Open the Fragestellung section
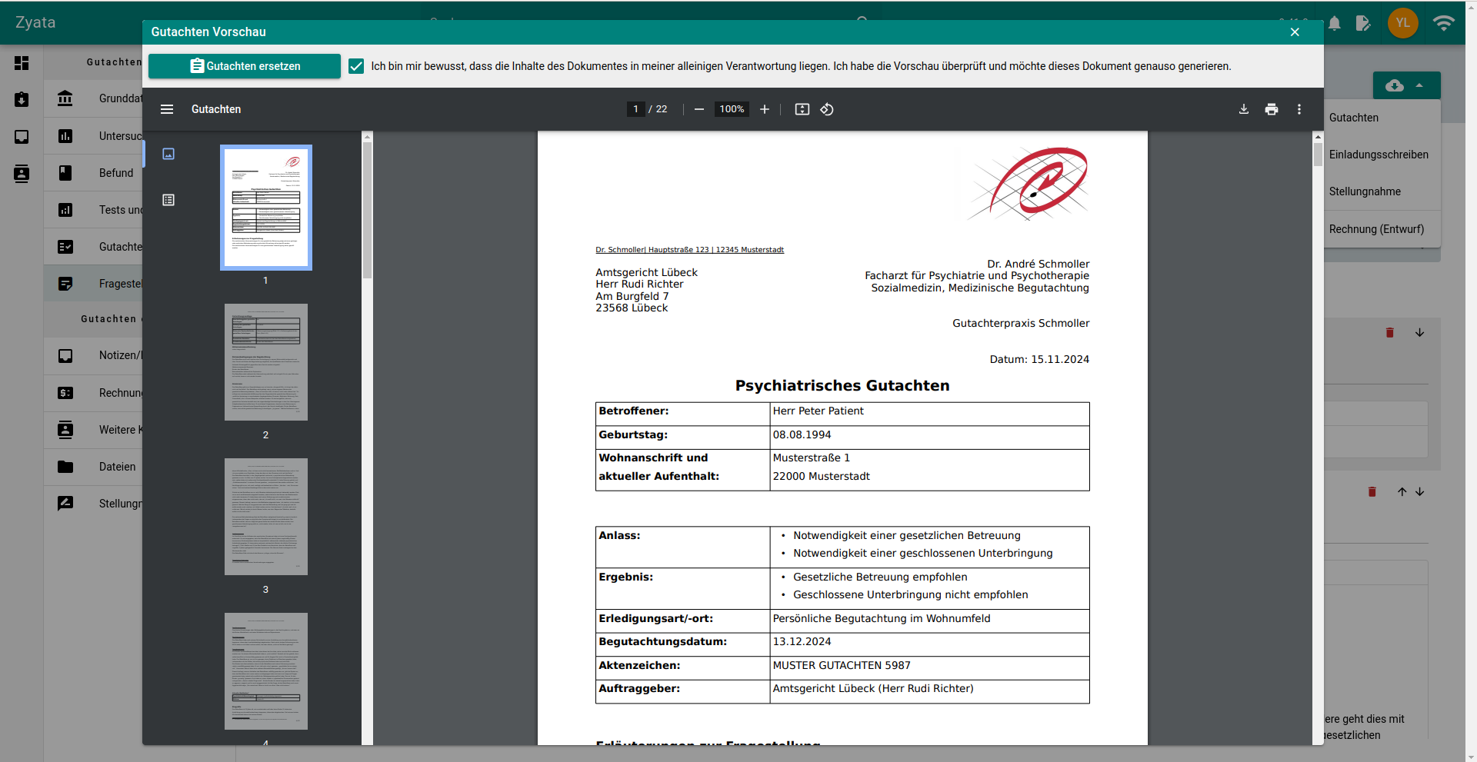The height and width of the screenshot is (762, 1477). (93, 284)
